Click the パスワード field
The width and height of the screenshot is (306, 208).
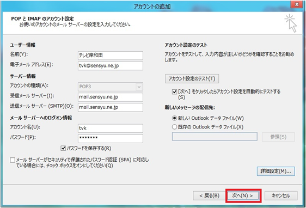pos(111,138)
